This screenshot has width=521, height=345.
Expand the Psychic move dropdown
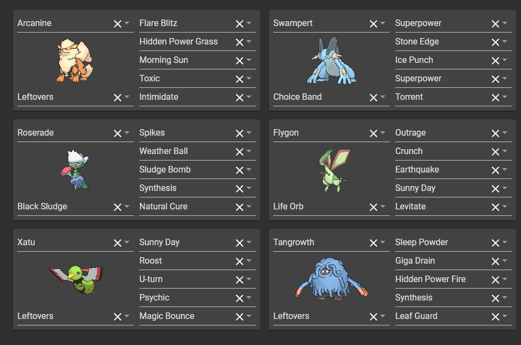[248, 298]
